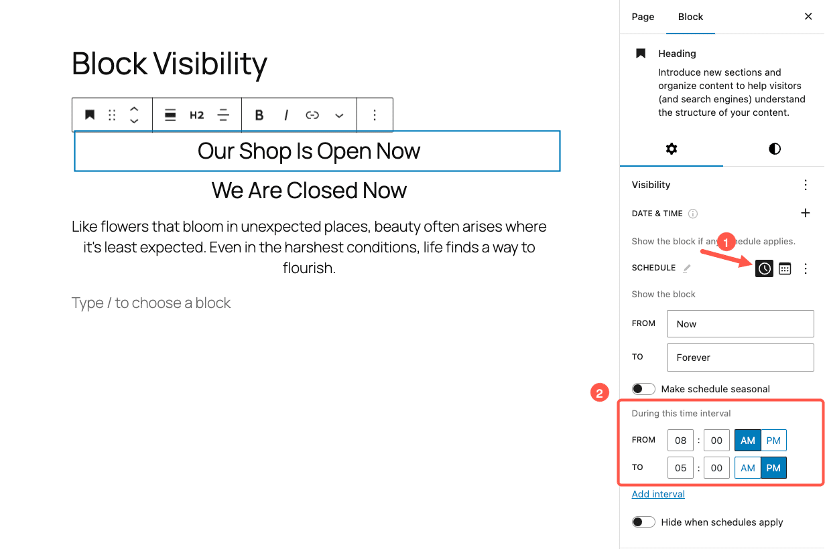Viewport: 825px width, 549px height.
Task: Switch to the Page tab
Action: [x=642, y=17]
